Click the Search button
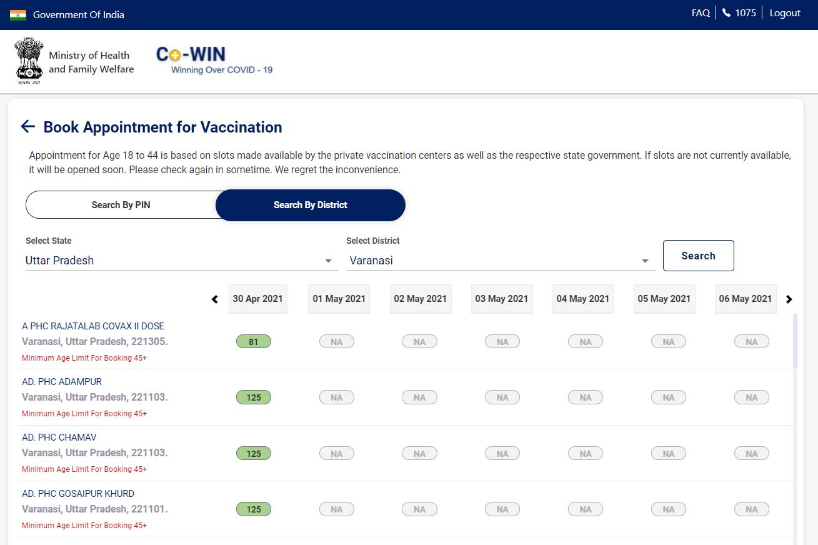This screenshot has width=818, height=545. (699, 256)
